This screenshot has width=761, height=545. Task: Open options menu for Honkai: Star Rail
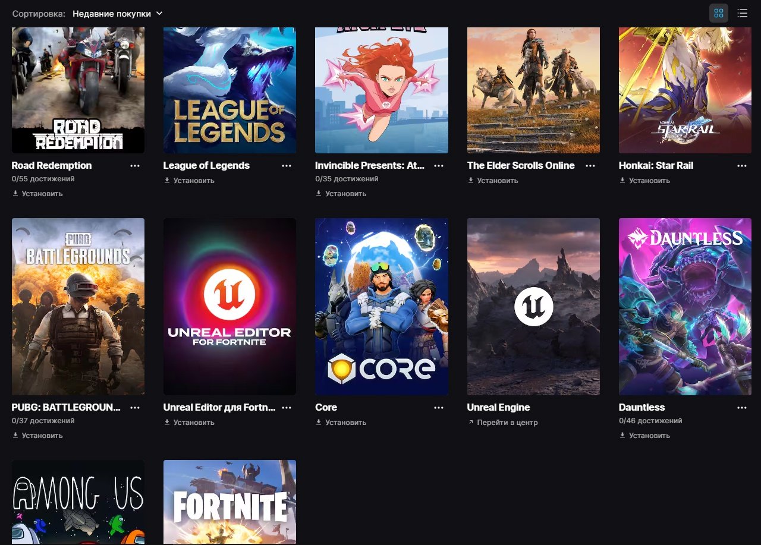tap(742, 166)
